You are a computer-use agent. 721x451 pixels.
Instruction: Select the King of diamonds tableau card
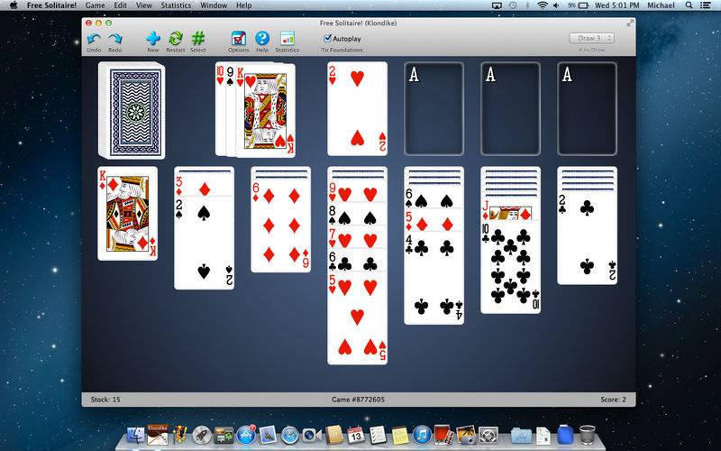[127, 214]
